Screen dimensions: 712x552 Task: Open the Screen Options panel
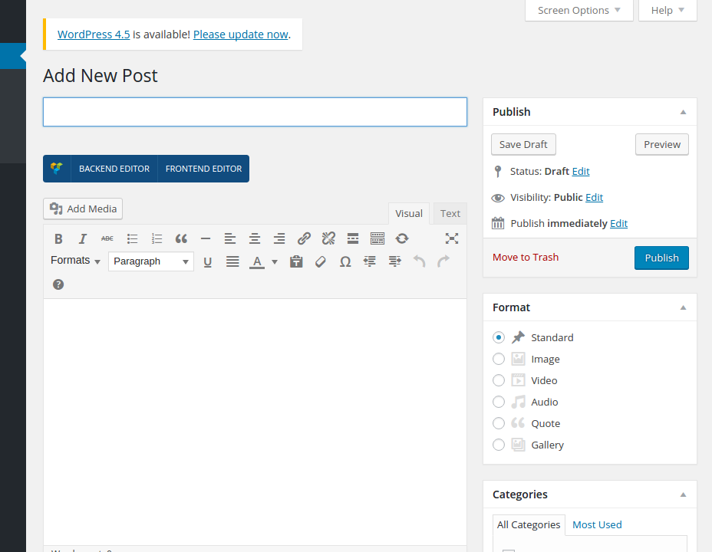coord(579,10)
